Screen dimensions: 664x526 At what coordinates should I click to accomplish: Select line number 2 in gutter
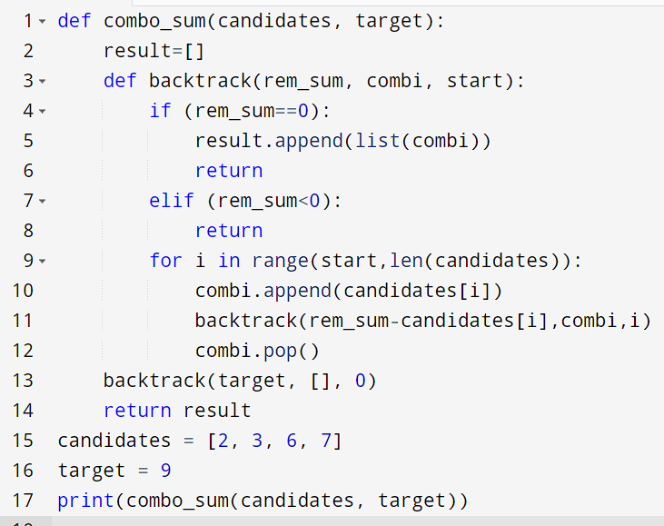28,51
